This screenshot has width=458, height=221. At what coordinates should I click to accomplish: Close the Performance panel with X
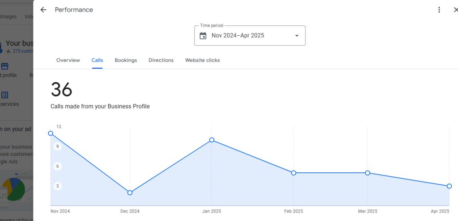click(455, 10)
